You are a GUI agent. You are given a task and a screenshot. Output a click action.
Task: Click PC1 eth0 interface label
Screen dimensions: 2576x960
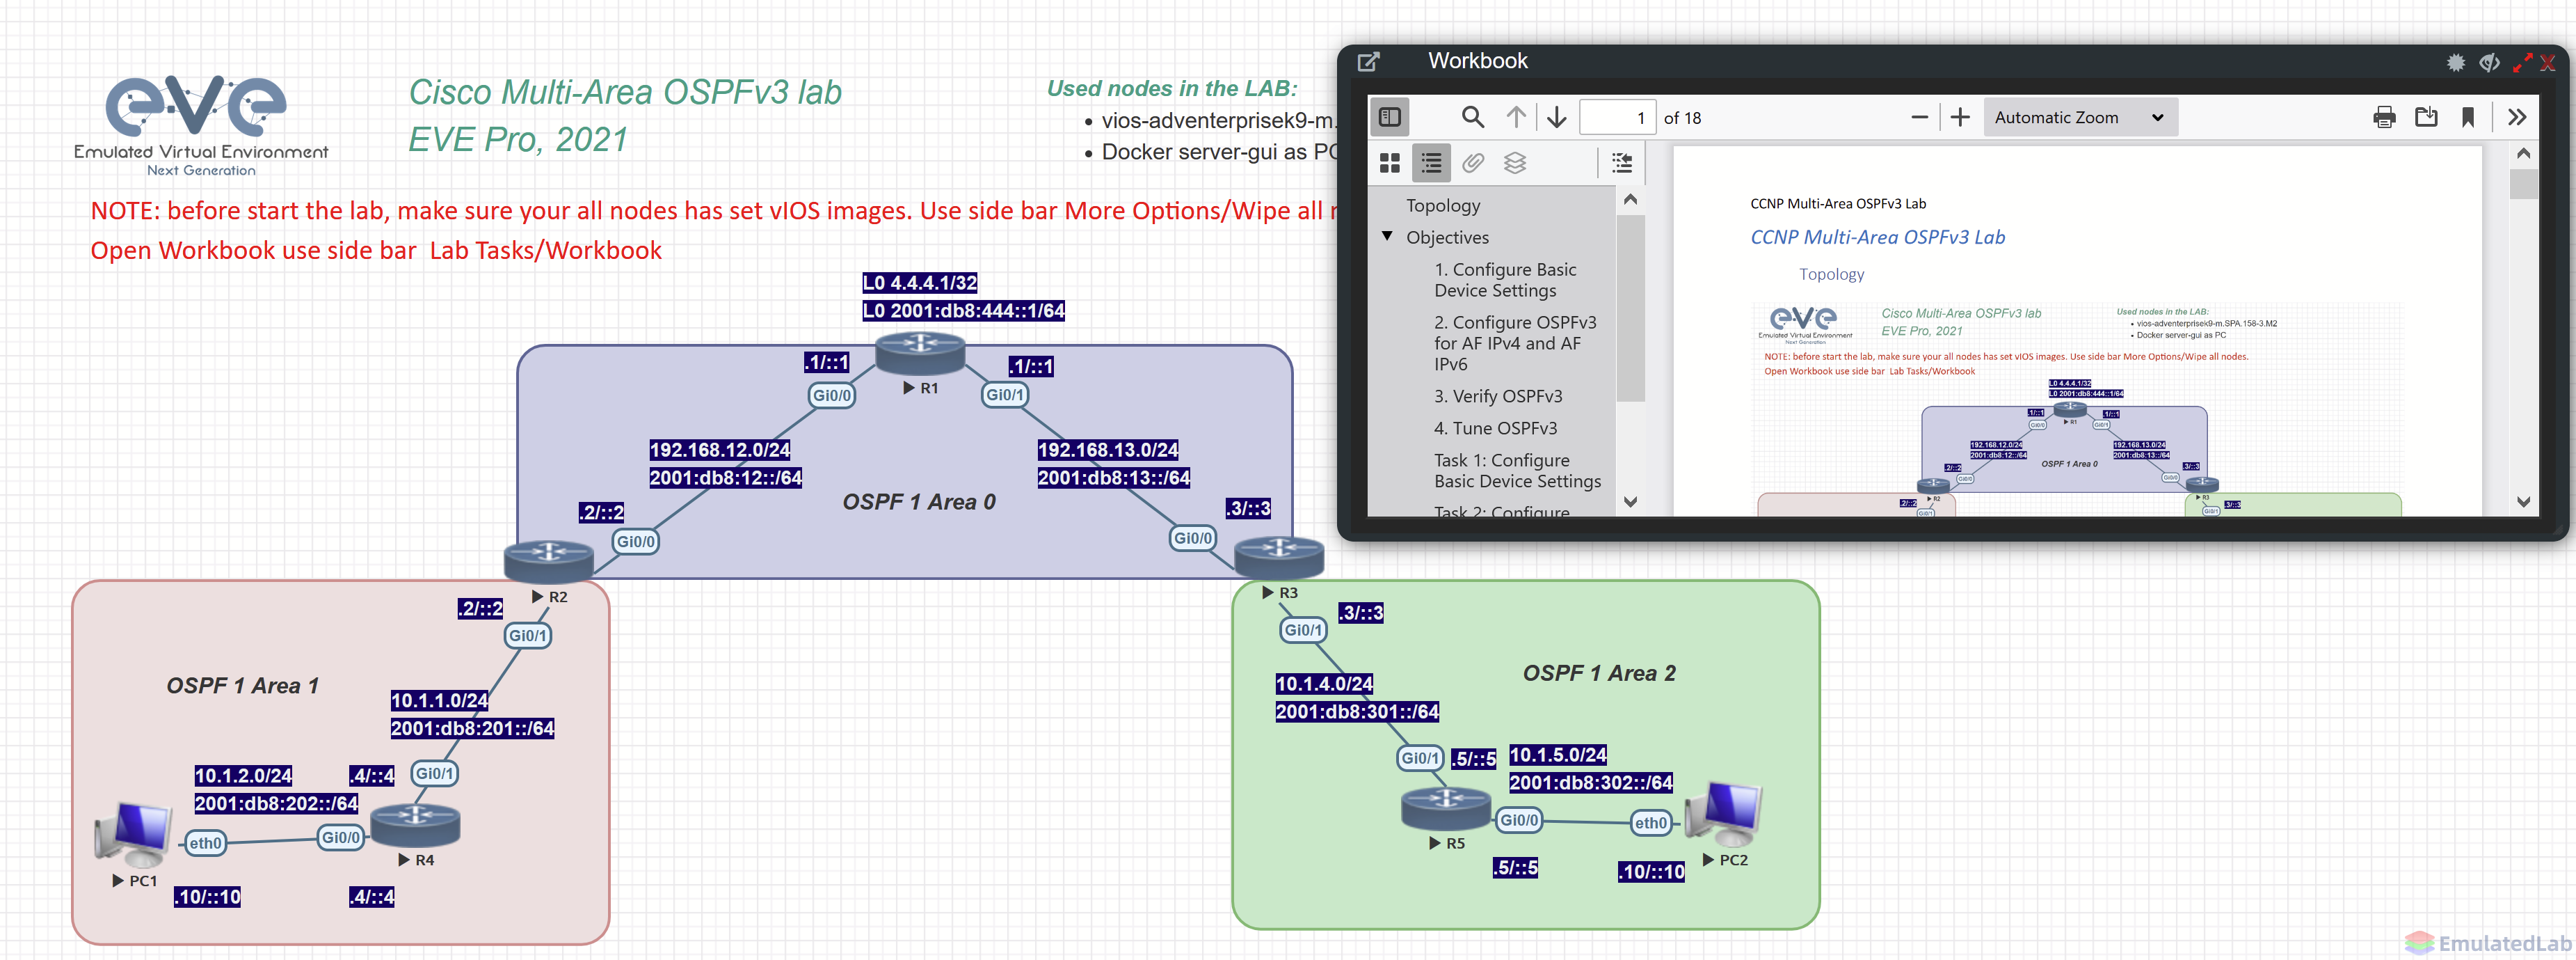[x=205, y=844]
